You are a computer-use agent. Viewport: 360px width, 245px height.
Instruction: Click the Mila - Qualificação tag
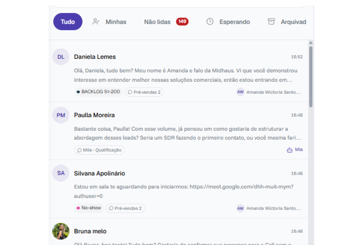(x=99, y=150)
